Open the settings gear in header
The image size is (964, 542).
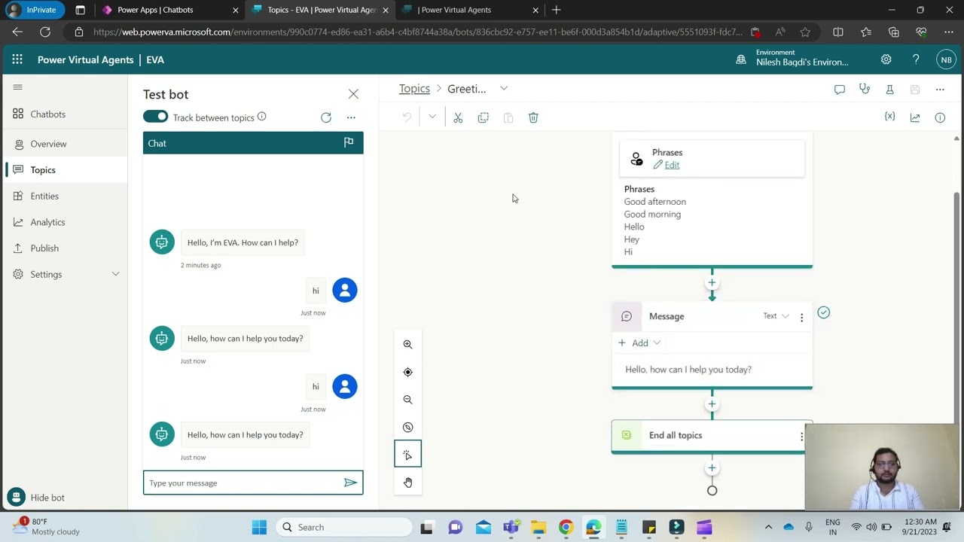point(886,59)
